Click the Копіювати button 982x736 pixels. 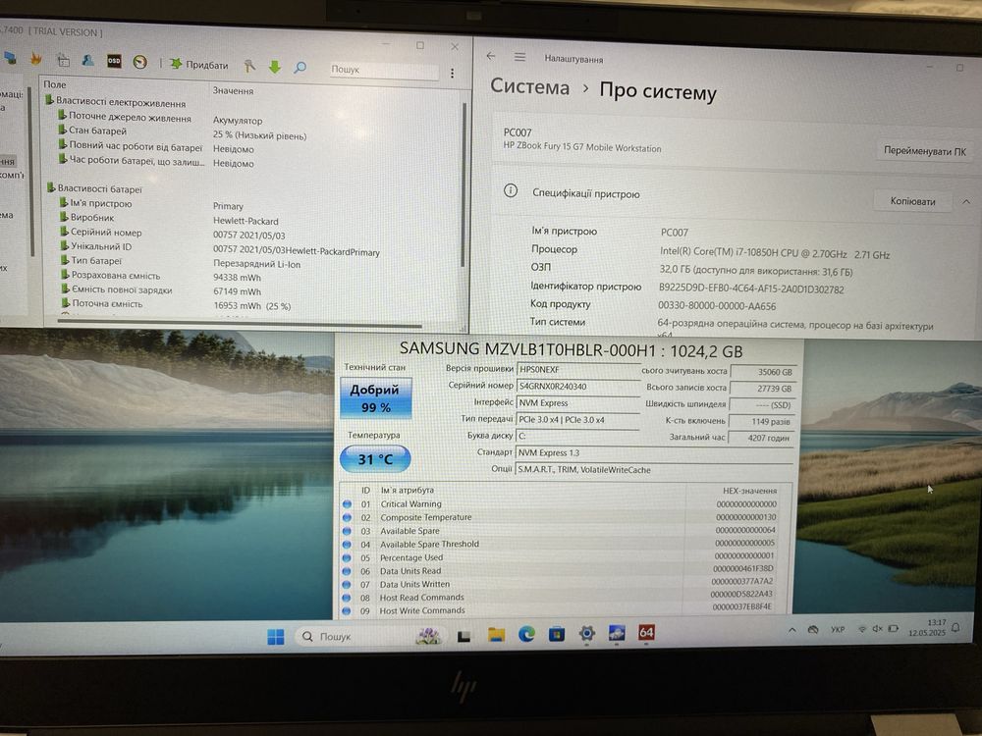(912, 201)
